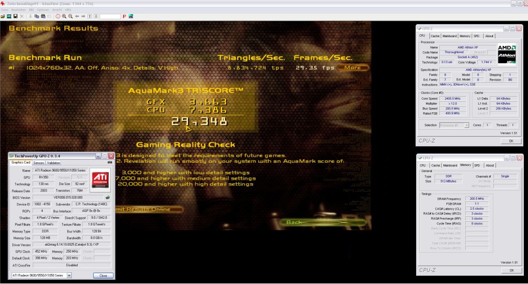Click the Zoom In magnifier icon
This screenshot has width=528, height=284.
(64, 16)
